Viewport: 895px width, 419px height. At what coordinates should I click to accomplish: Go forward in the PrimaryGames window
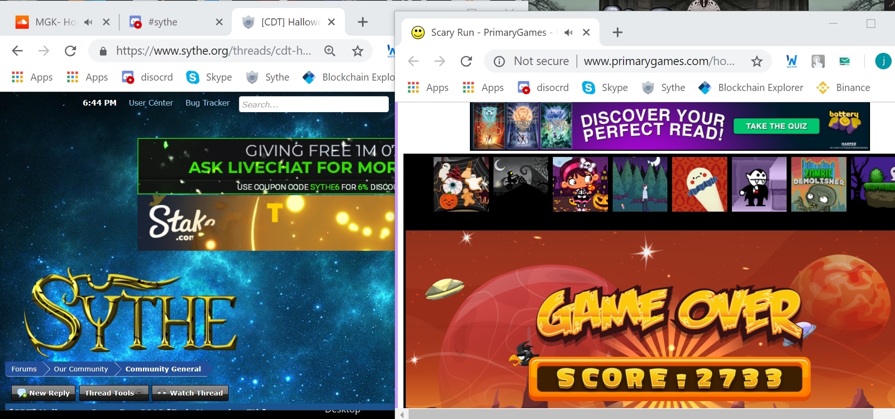coord(440,61)
